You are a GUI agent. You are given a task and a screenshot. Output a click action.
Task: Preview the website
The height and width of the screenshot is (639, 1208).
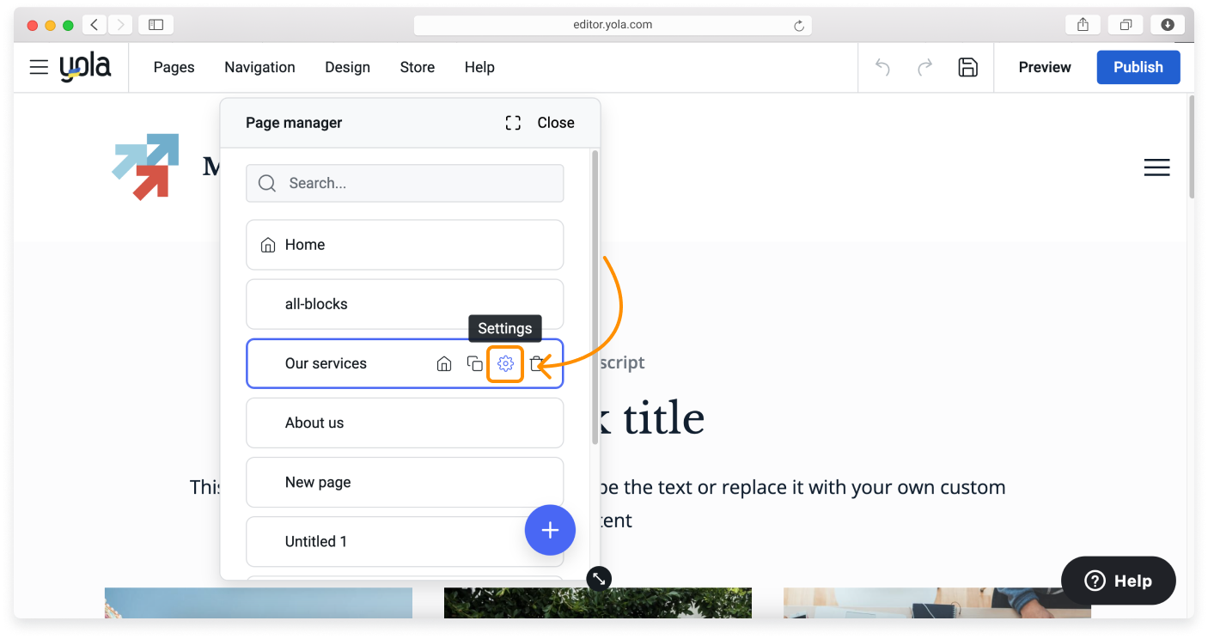tap(1044, 66)
